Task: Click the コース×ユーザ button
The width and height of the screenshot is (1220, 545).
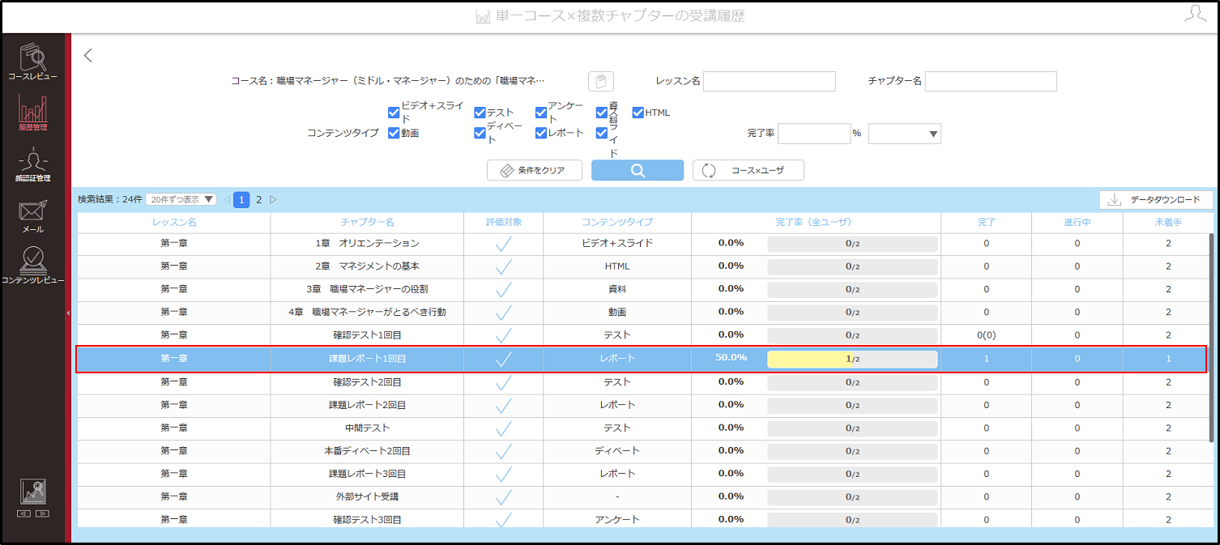Action: [748, 170]
